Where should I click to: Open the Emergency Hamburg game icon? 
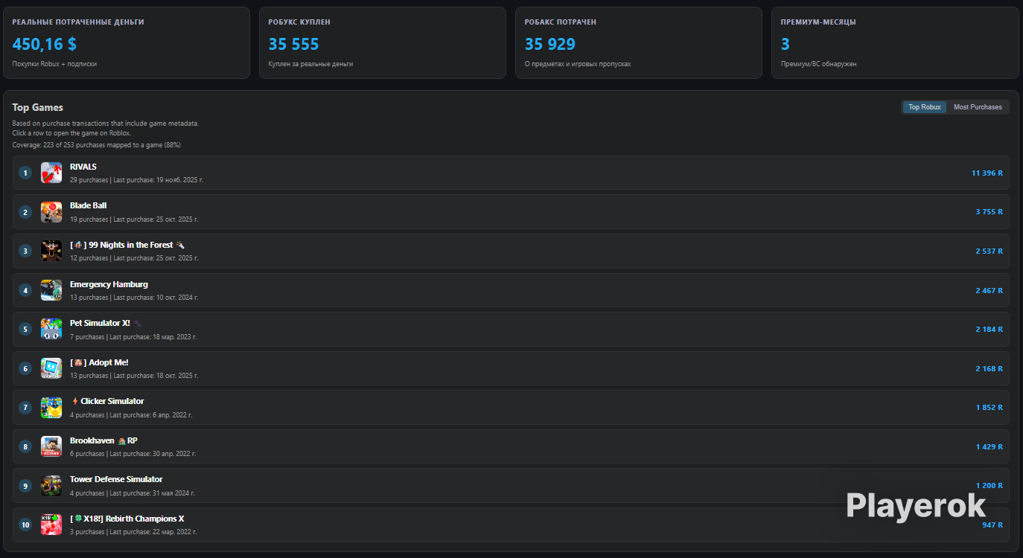[51, 290]
